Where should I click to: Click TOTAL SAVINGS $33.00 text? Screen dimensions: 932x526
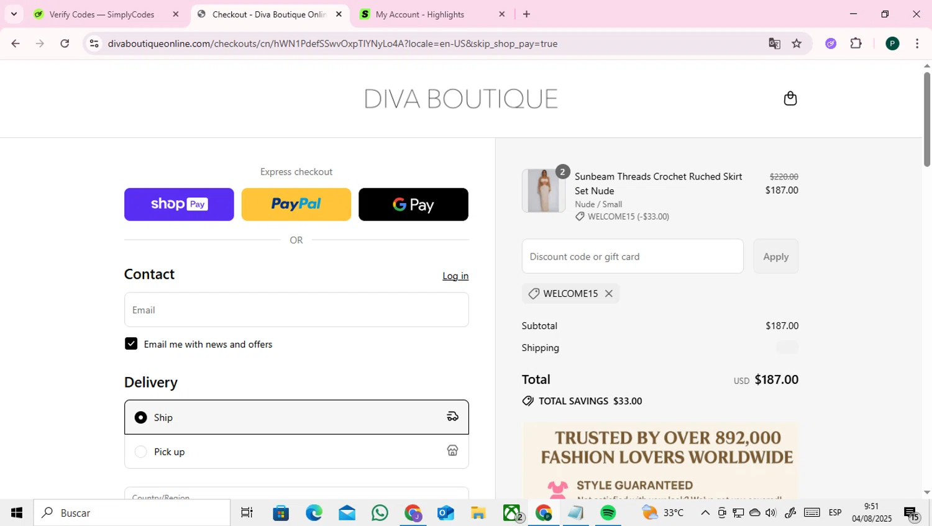(x=590, y=401)
